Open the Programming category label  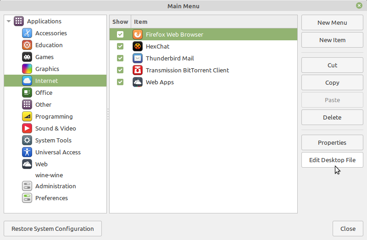coord(54,117)
